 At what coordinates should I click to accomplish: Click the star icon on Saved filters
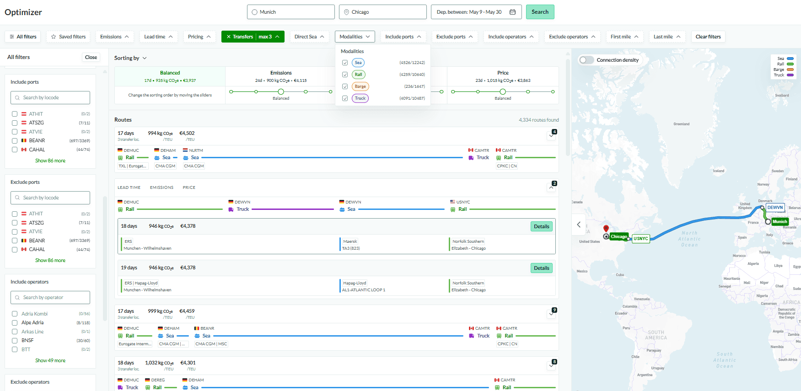[x=54, y=37]
